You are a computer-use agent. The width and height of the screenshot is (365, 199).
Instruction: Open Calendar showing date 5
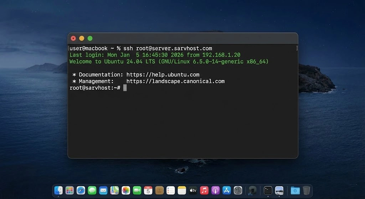tap(148, 190)
